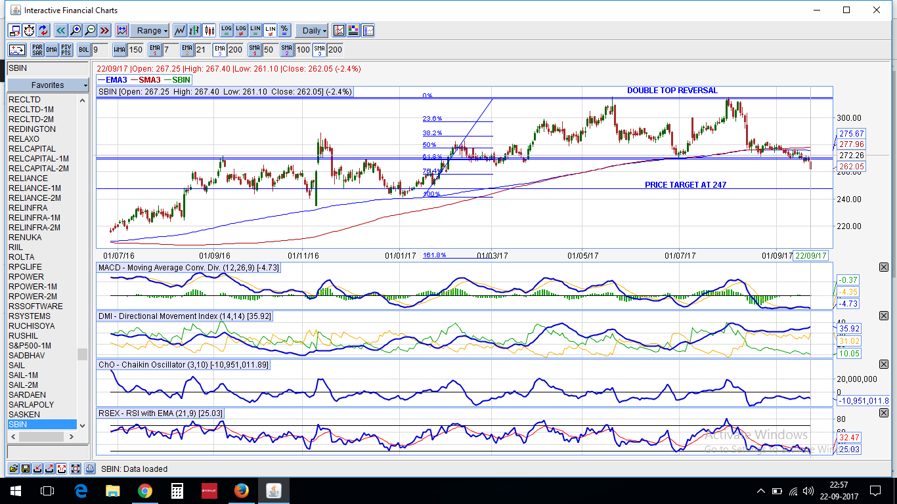Click the drawing tools chart icon
The height and width of the screenshot is (504, 897).
pyautogui.click(x=17, y=50)
